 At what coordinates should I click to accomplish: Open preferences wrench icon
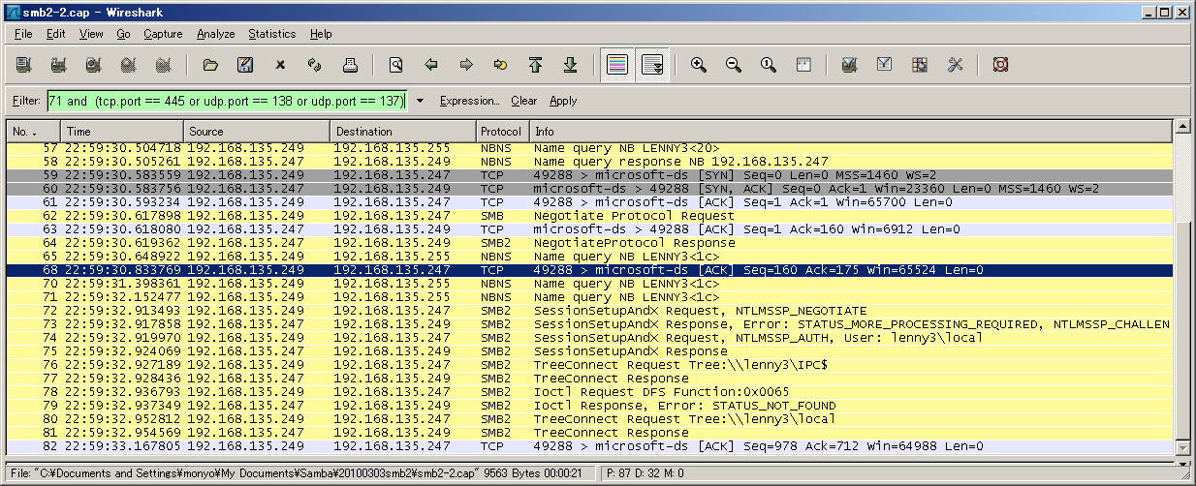coord(955,65)
